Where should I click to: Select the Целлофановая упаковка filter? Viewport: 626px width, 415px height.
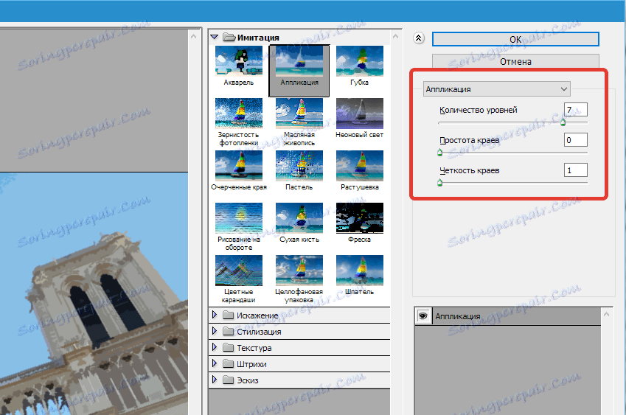299,270
